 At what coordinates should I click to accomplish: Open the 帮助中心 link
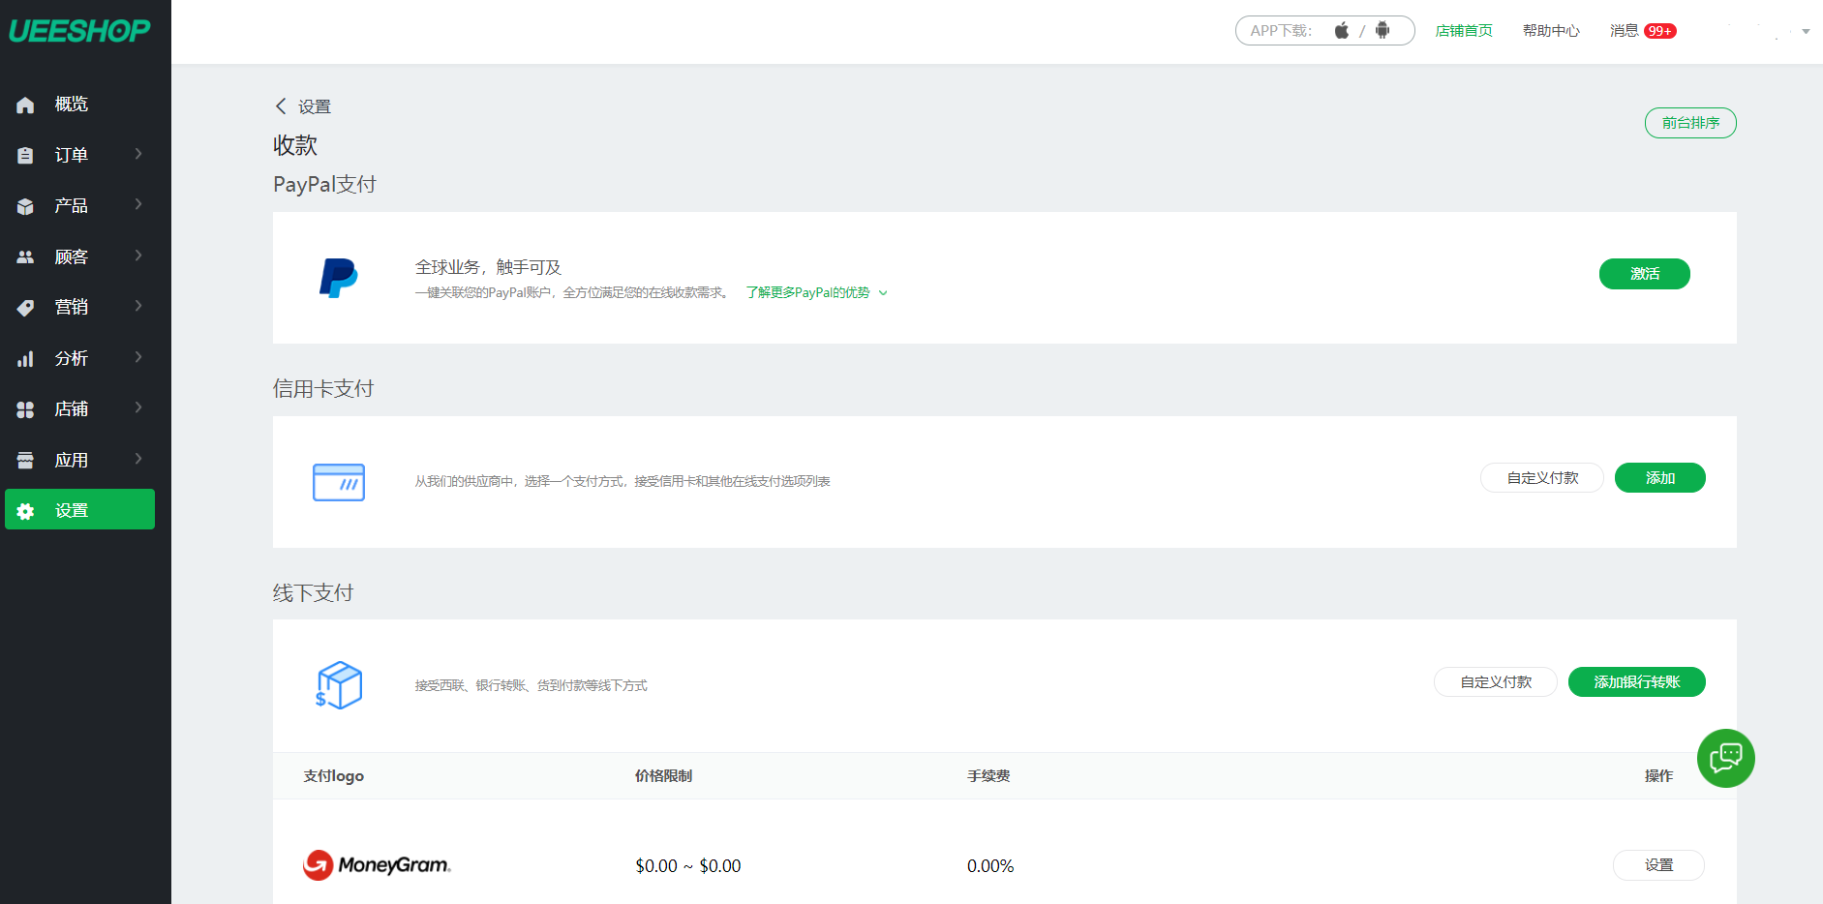tap(1551, 31)
